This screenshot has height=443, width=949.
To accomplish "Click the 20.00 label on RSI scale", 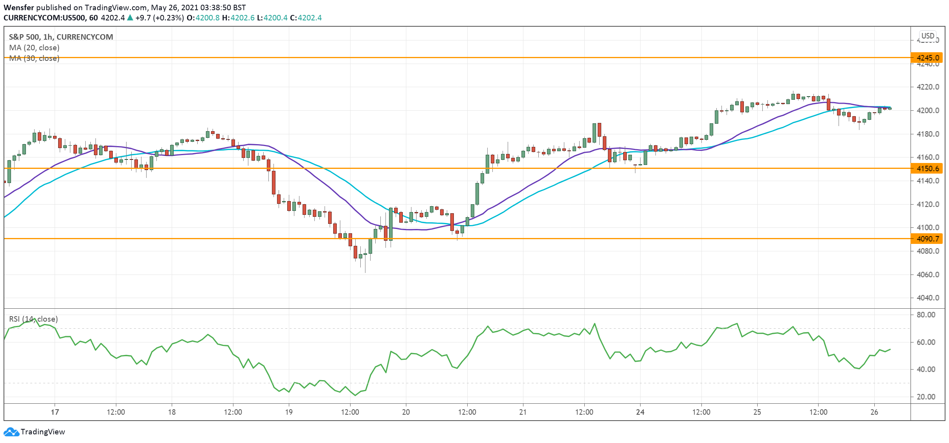I will tap(926, 397).
